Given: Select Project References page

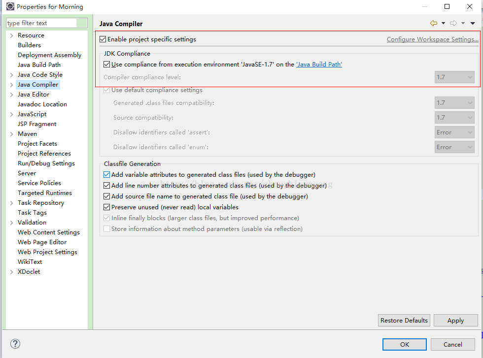Looking at the screenshot, I should [44, 154].
